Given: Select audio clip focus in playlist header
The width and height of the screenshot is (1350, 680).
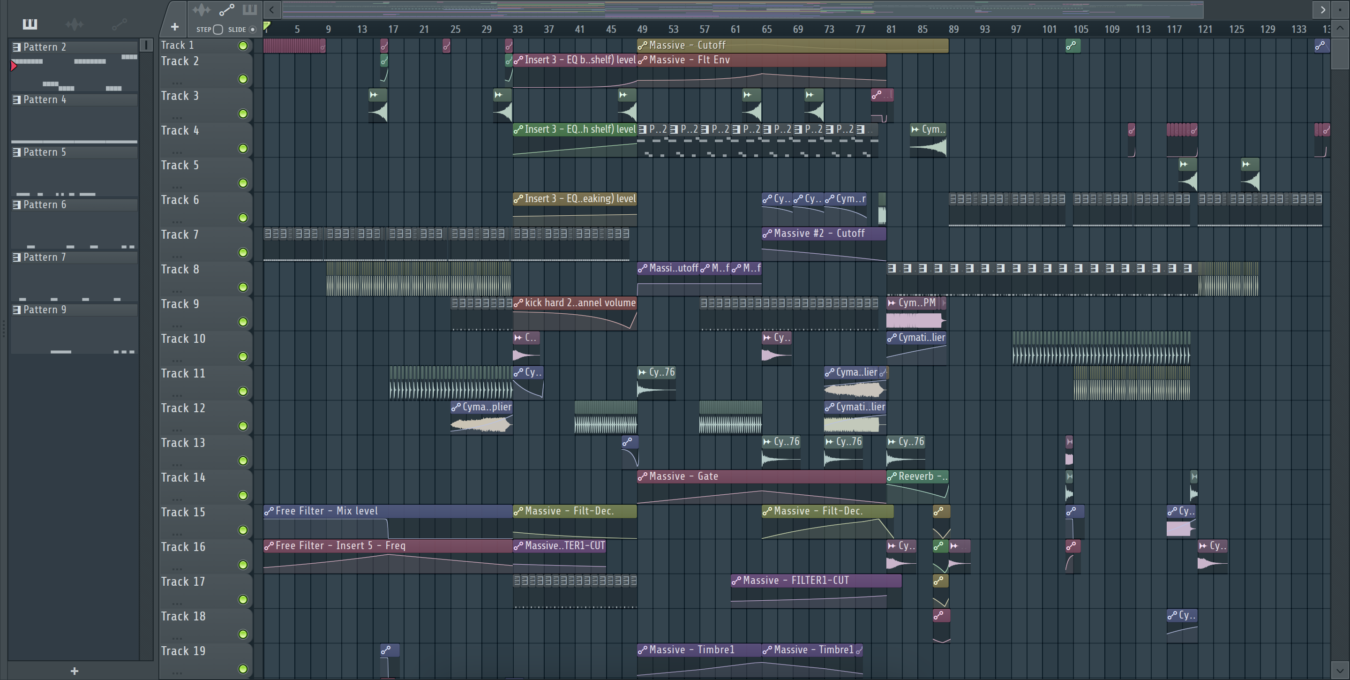Looking at the screenshot, I should (x=201, y=10).
